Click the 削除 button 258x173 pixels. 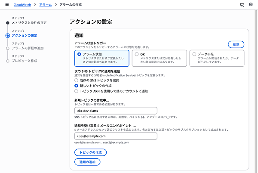pos(236,44)
